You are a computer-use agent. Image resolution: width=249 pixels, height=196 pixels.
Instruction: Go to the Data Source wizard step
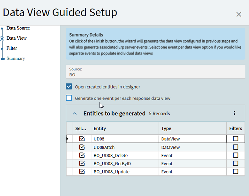pyautogui.click(x=18, y=28)
